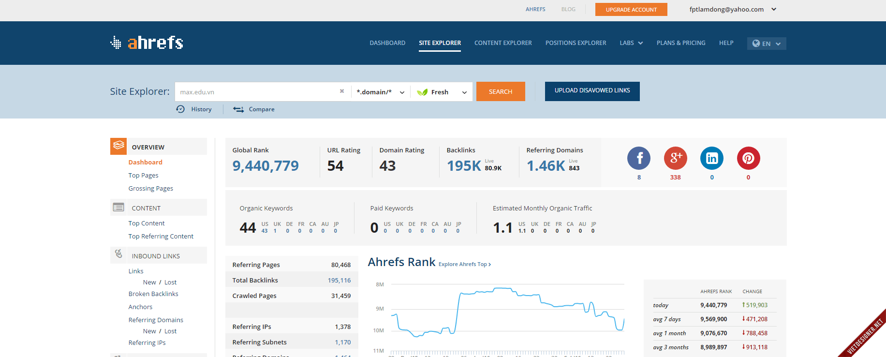Click the Fresh leaf icon
The image size is (886, 357).
point(422,92)
